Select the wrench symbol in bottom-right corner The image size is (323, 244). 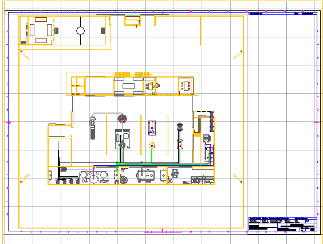[238, 179]
